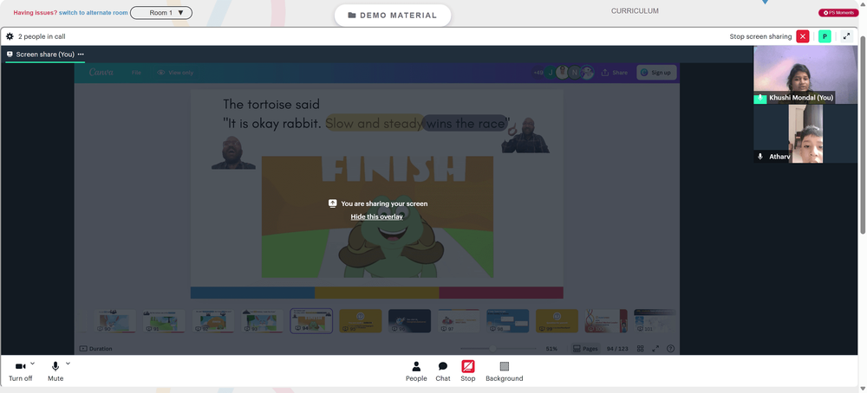Screen dimensions: 867x393
Task: Open the People panel
Action: pyautogui.click(x=416, y=371)
